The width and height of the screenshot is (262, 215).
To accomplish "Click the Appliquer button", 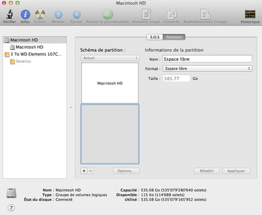I will click(x=236, y=171).
